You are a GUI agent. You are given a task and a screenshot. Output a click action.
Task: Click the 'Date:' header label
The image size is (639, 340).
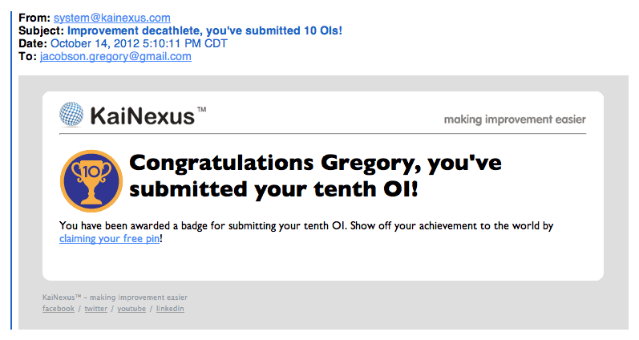[32, 44]
